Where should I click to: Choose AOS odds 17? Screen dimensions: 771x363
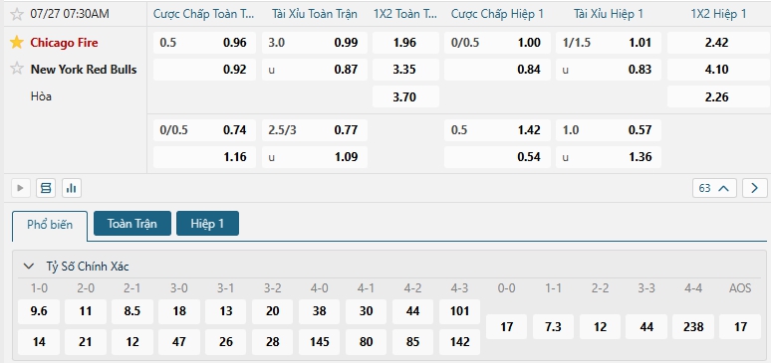point(740,326)
